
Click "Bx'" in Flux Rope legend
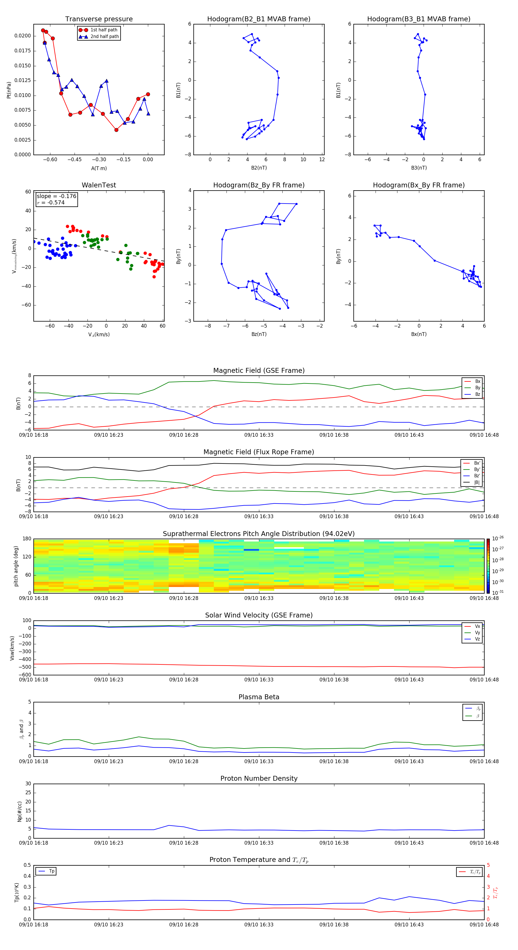pos(472,463)
